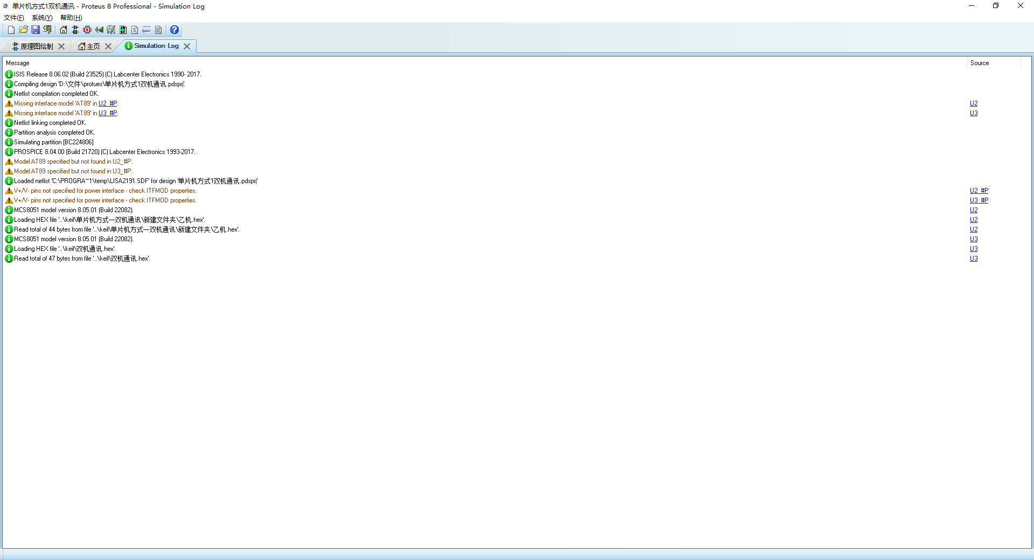Click the Open Project folder icon
This screenshot has height=560, width=1034.
(x=23, y=30)
